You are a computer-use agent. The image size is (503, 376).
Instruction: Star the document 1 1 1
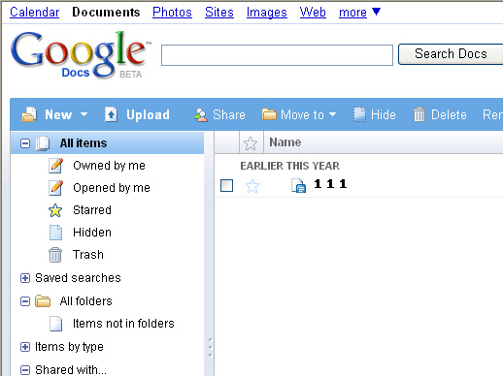[252, 186]
